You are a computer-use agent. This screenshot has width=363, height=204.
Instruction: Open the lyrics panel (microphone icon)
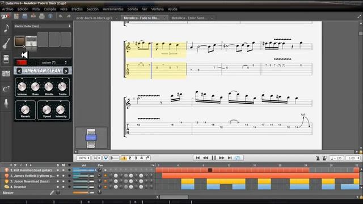(x=6, y=103)
